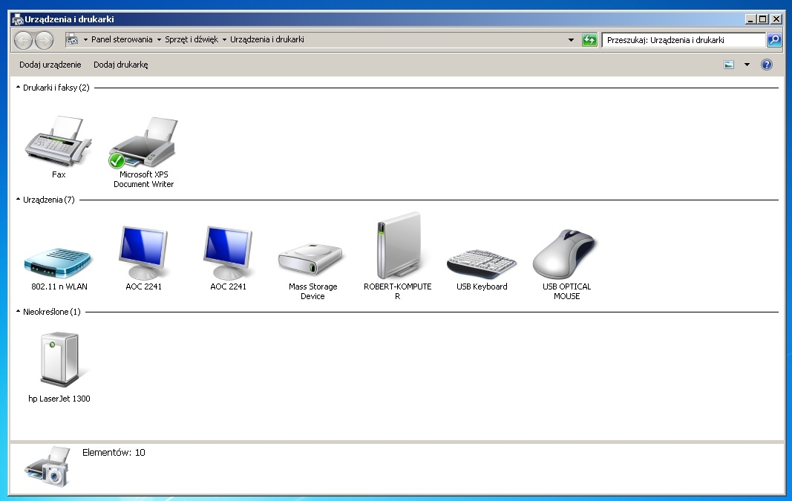Click the 'USB Keyboard' label
Image resolution: width=792 pixels, height=501 pixels.
tap(482, 286)
